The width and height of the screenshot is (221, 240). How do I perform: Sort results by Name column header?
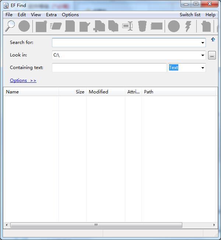(31, 92)
